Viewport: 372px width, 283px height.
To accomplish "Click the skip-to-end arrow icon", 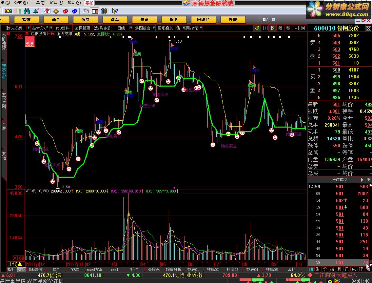I will 304,28.
